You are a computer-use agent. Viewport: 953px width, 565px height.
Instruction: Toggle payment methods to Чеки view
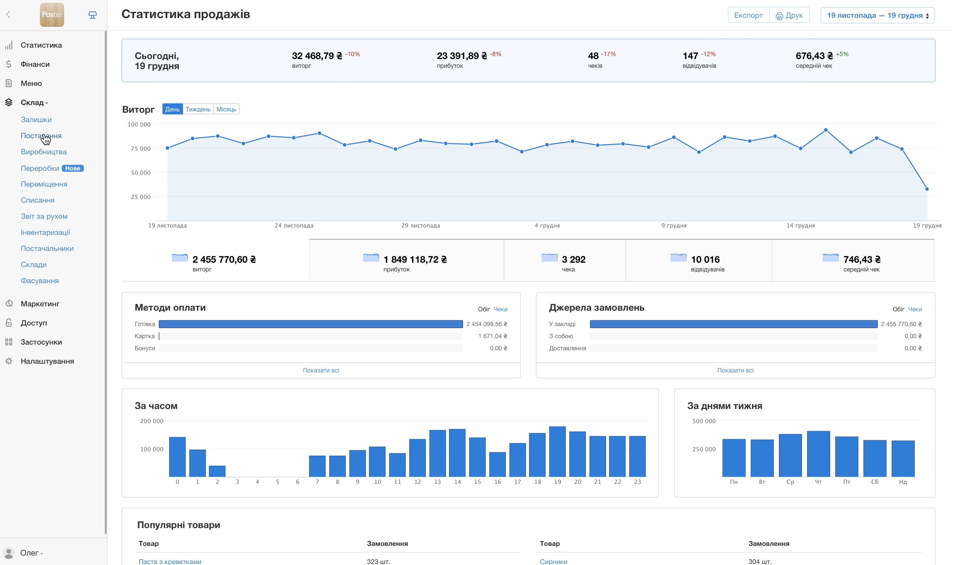coord(500,309)
